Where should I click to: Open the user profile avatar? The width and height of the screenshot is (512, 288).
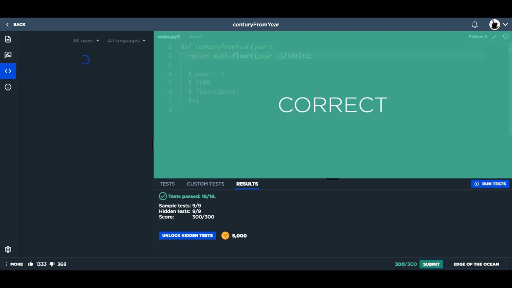[x=494, y=24]
